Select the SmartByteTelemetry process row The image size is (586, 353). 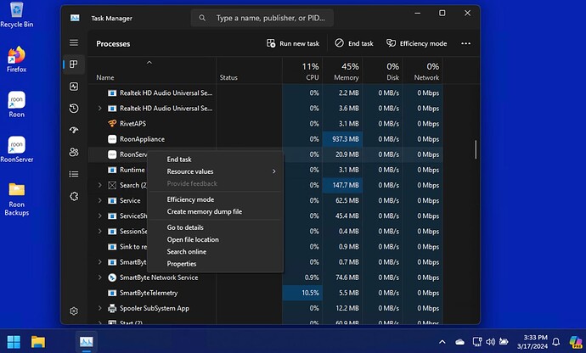266,293
